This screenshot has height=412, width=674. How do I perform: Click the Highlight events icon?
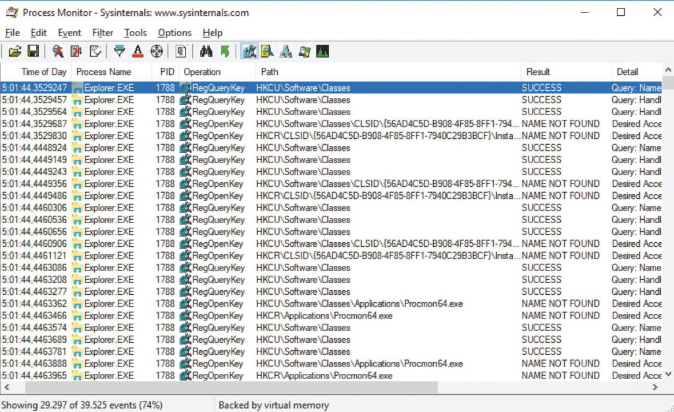point(138,51)
